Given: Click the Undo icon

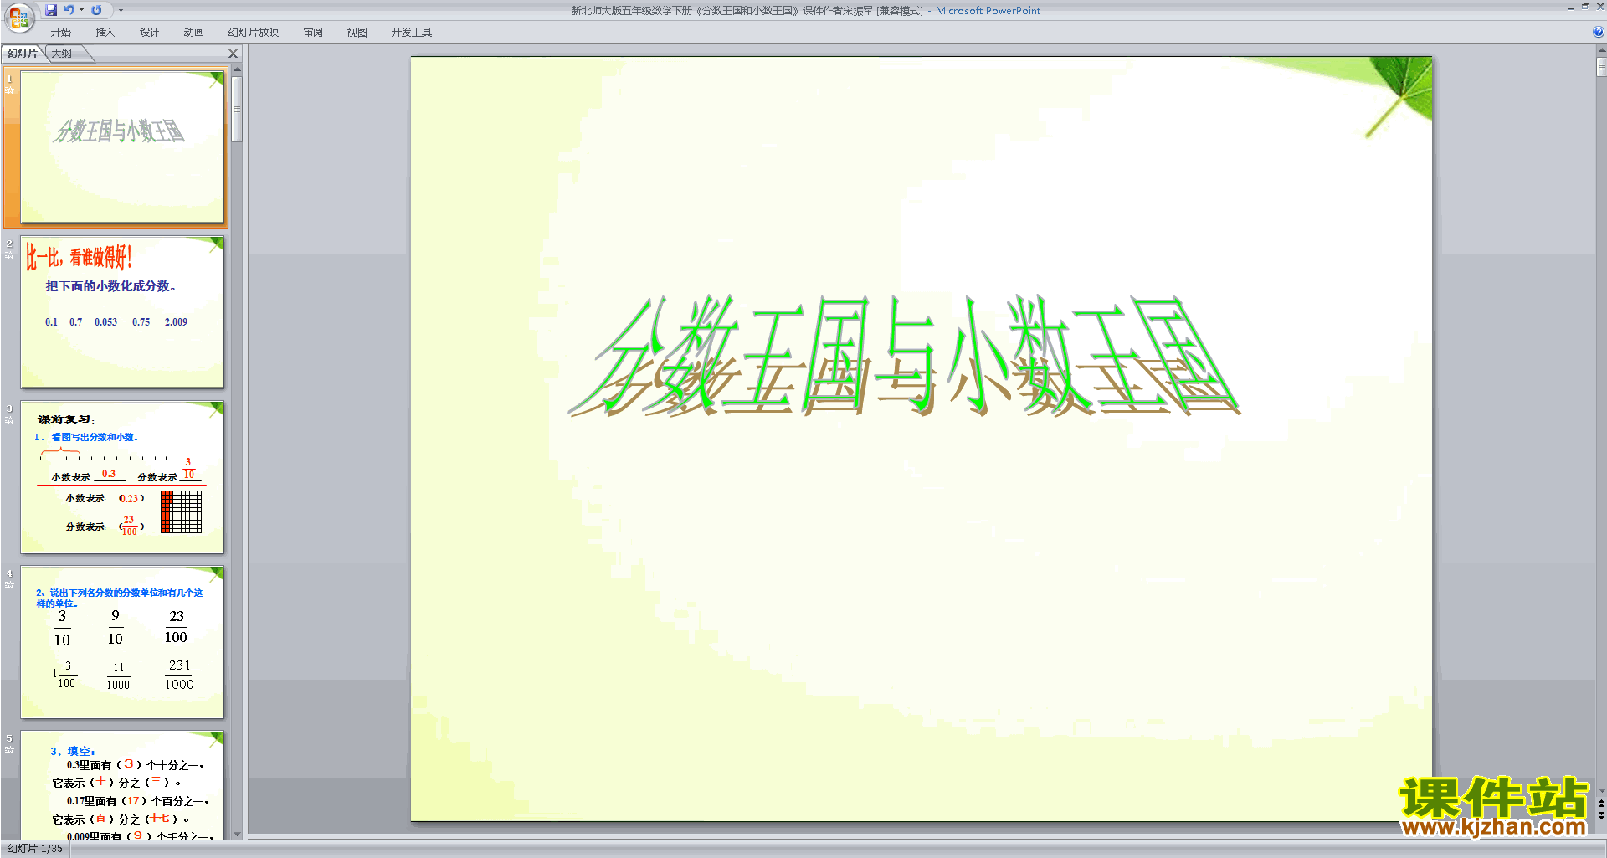Looking at the screenshot, I should 69,10.
